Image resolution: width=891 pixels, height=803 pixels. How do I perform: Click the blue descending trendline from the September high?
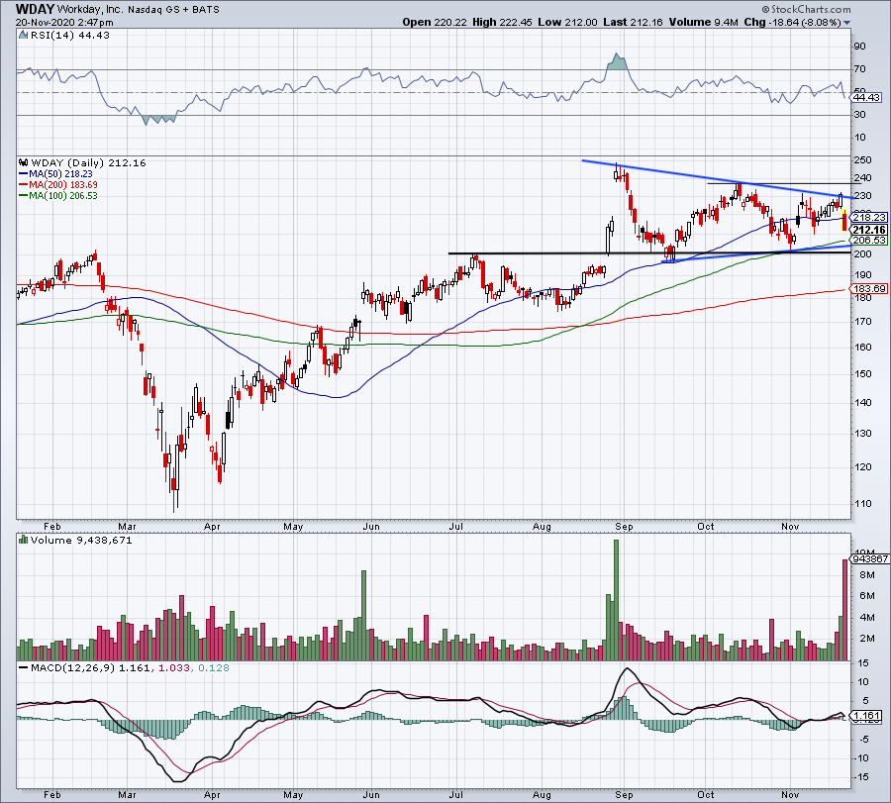click(716, 179)
